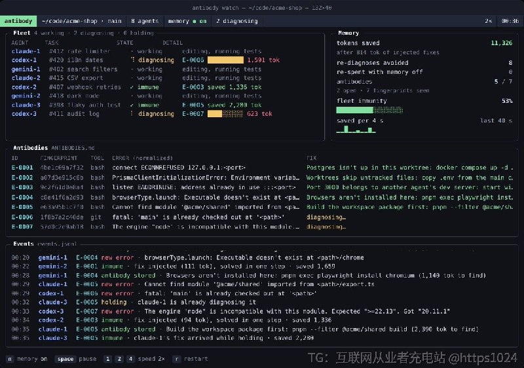Screen dimensions: 524x368
Task: Select the codex-1 agent row
Action: click(x=145, y=60)
